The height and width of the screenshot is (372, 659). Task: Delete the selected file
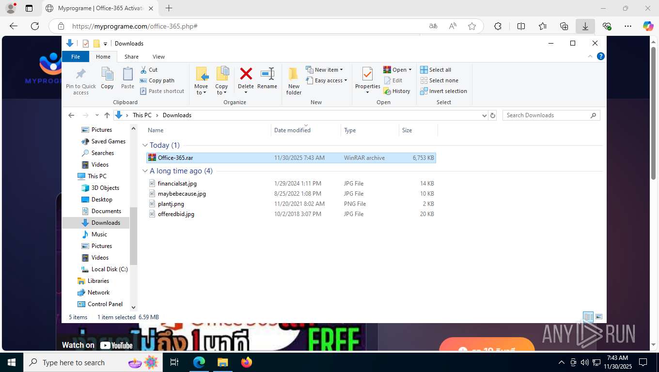[x=246, y=81]
